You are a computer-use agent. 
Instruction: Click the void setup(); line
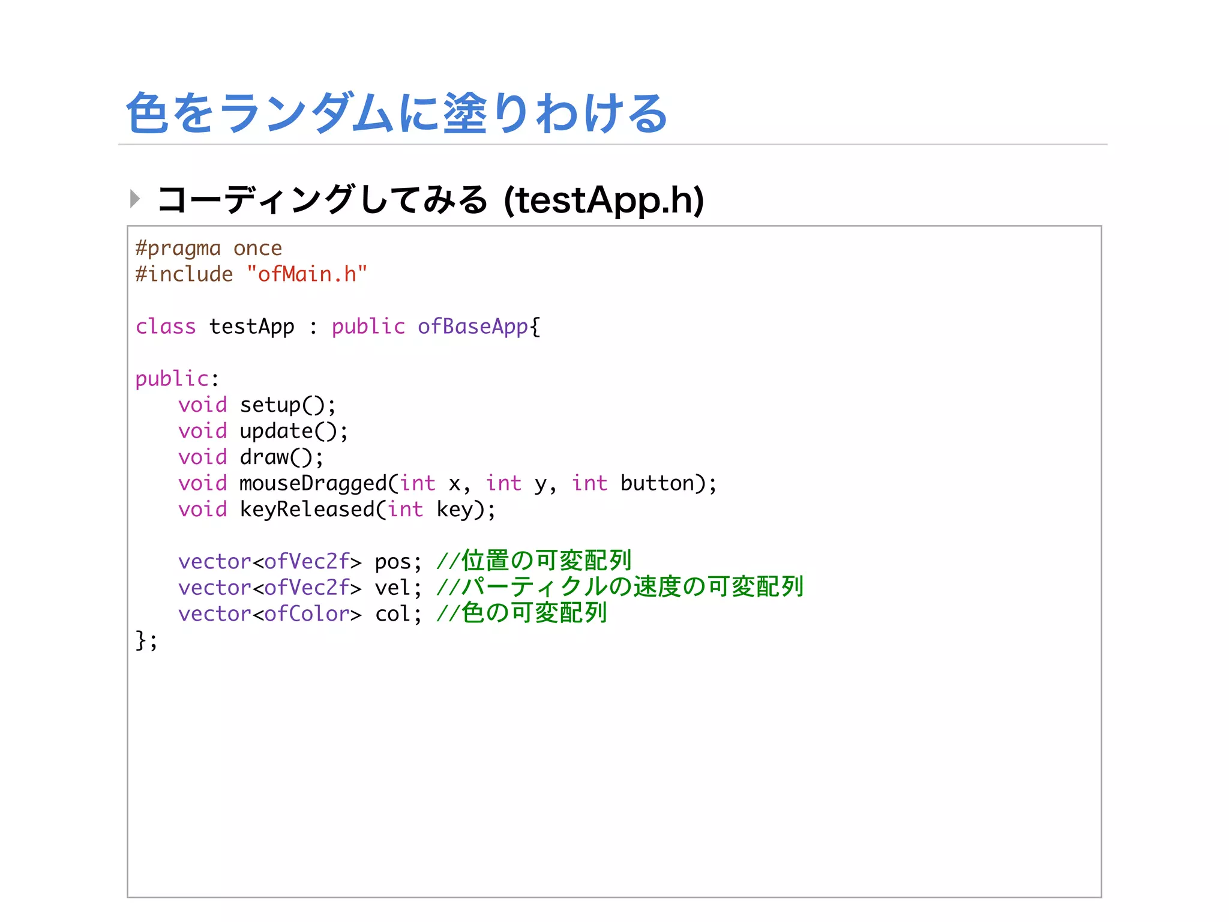(257, 405)
